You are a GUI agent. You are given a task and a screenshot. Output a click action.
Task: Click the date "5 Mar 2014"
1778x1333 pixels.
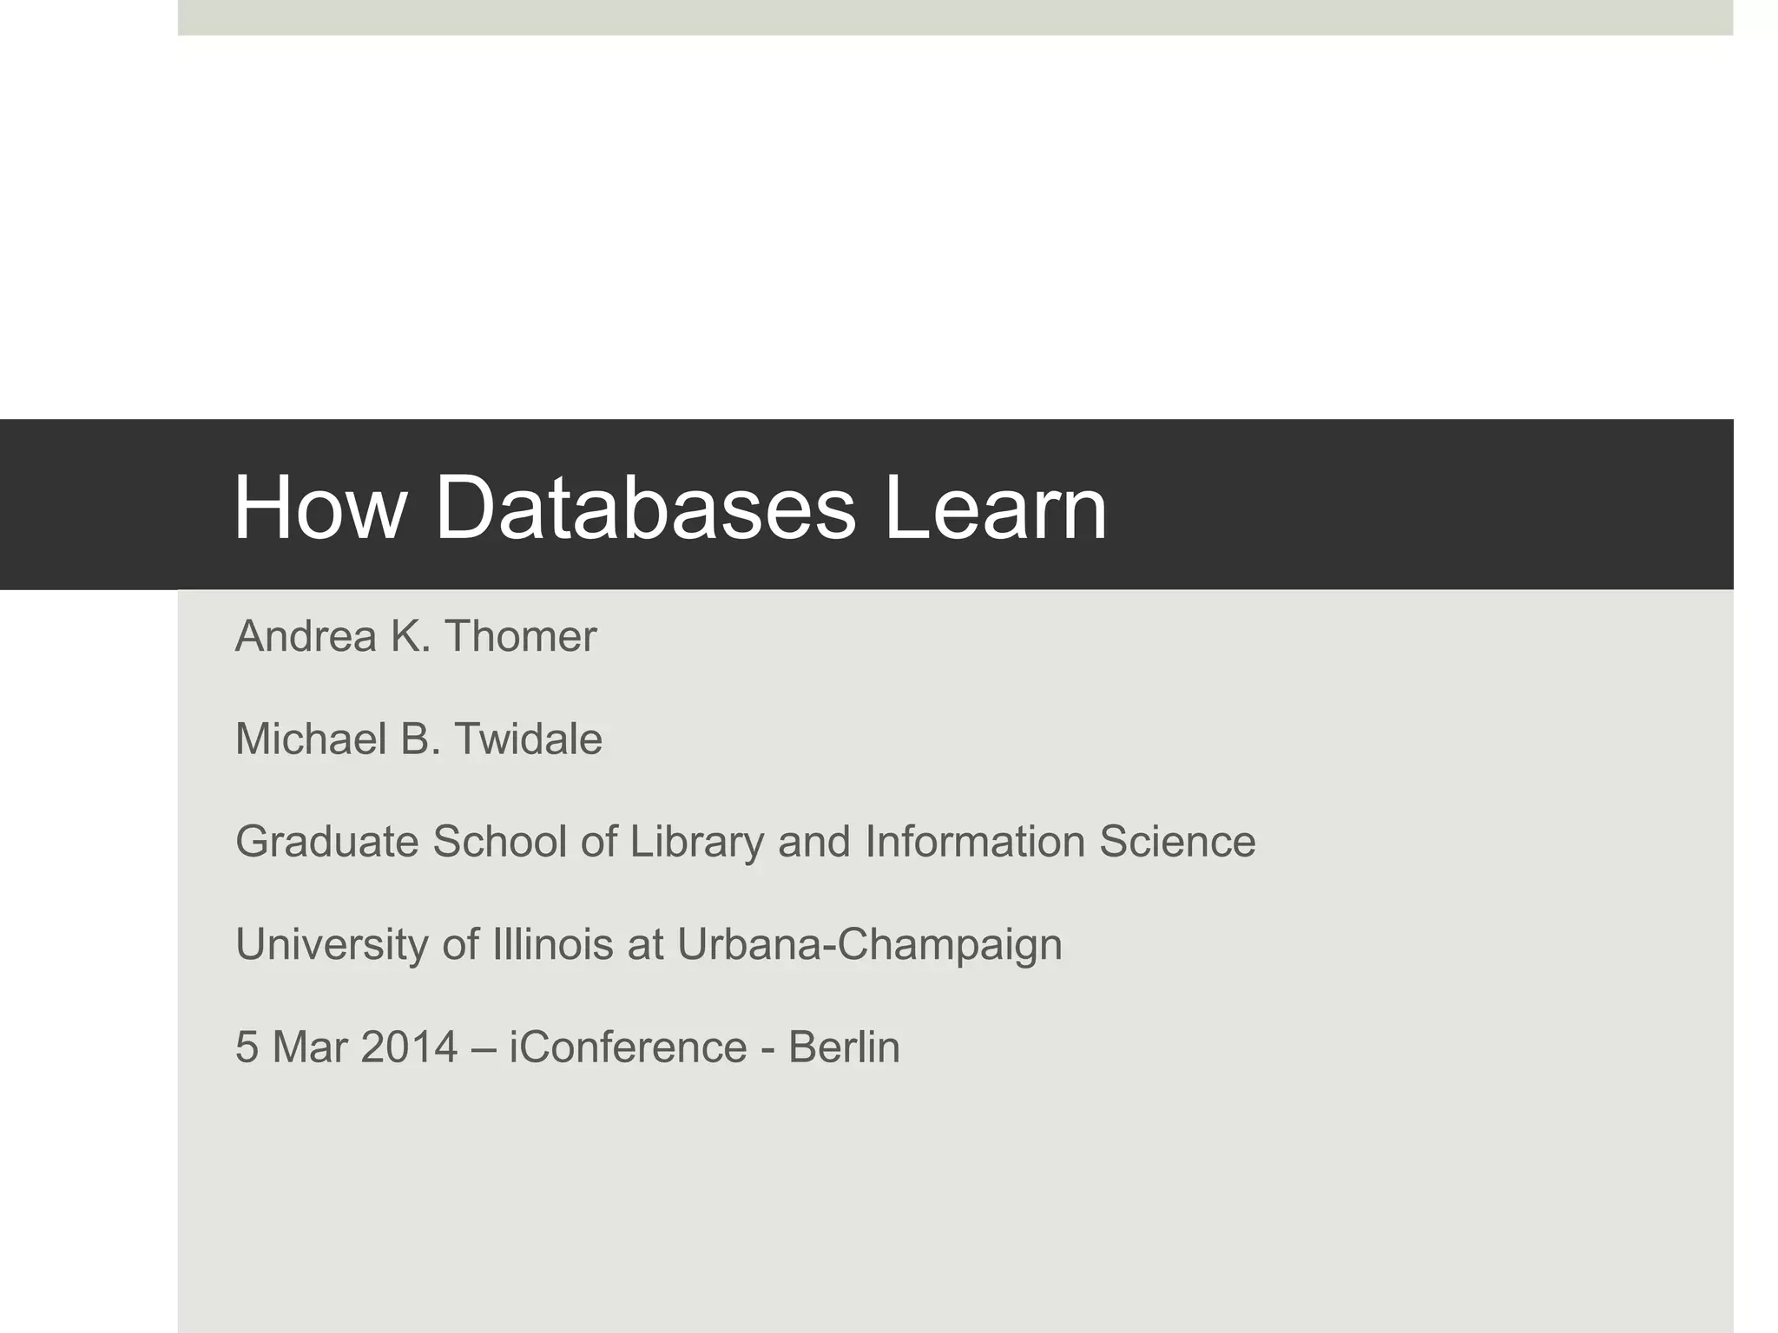click(x=346, y=1047)
